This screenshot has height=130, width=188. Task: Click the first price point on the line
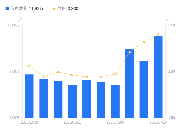(x=29, y=66)
